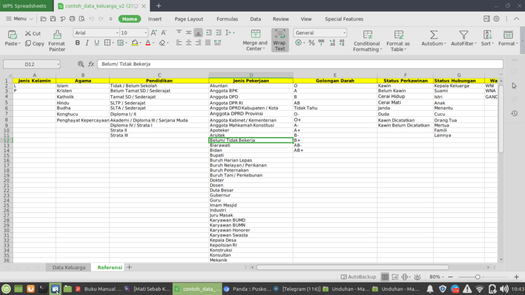Image resolution: width=525 pixels, height=295 pixels.
Task: Click the horizontal scrollbar
Action: [x=353, y=267]
